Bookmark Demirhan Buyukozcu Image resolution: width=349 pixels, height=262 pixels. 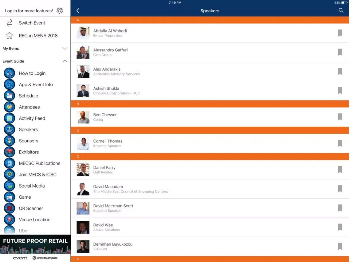coord(340,246)
